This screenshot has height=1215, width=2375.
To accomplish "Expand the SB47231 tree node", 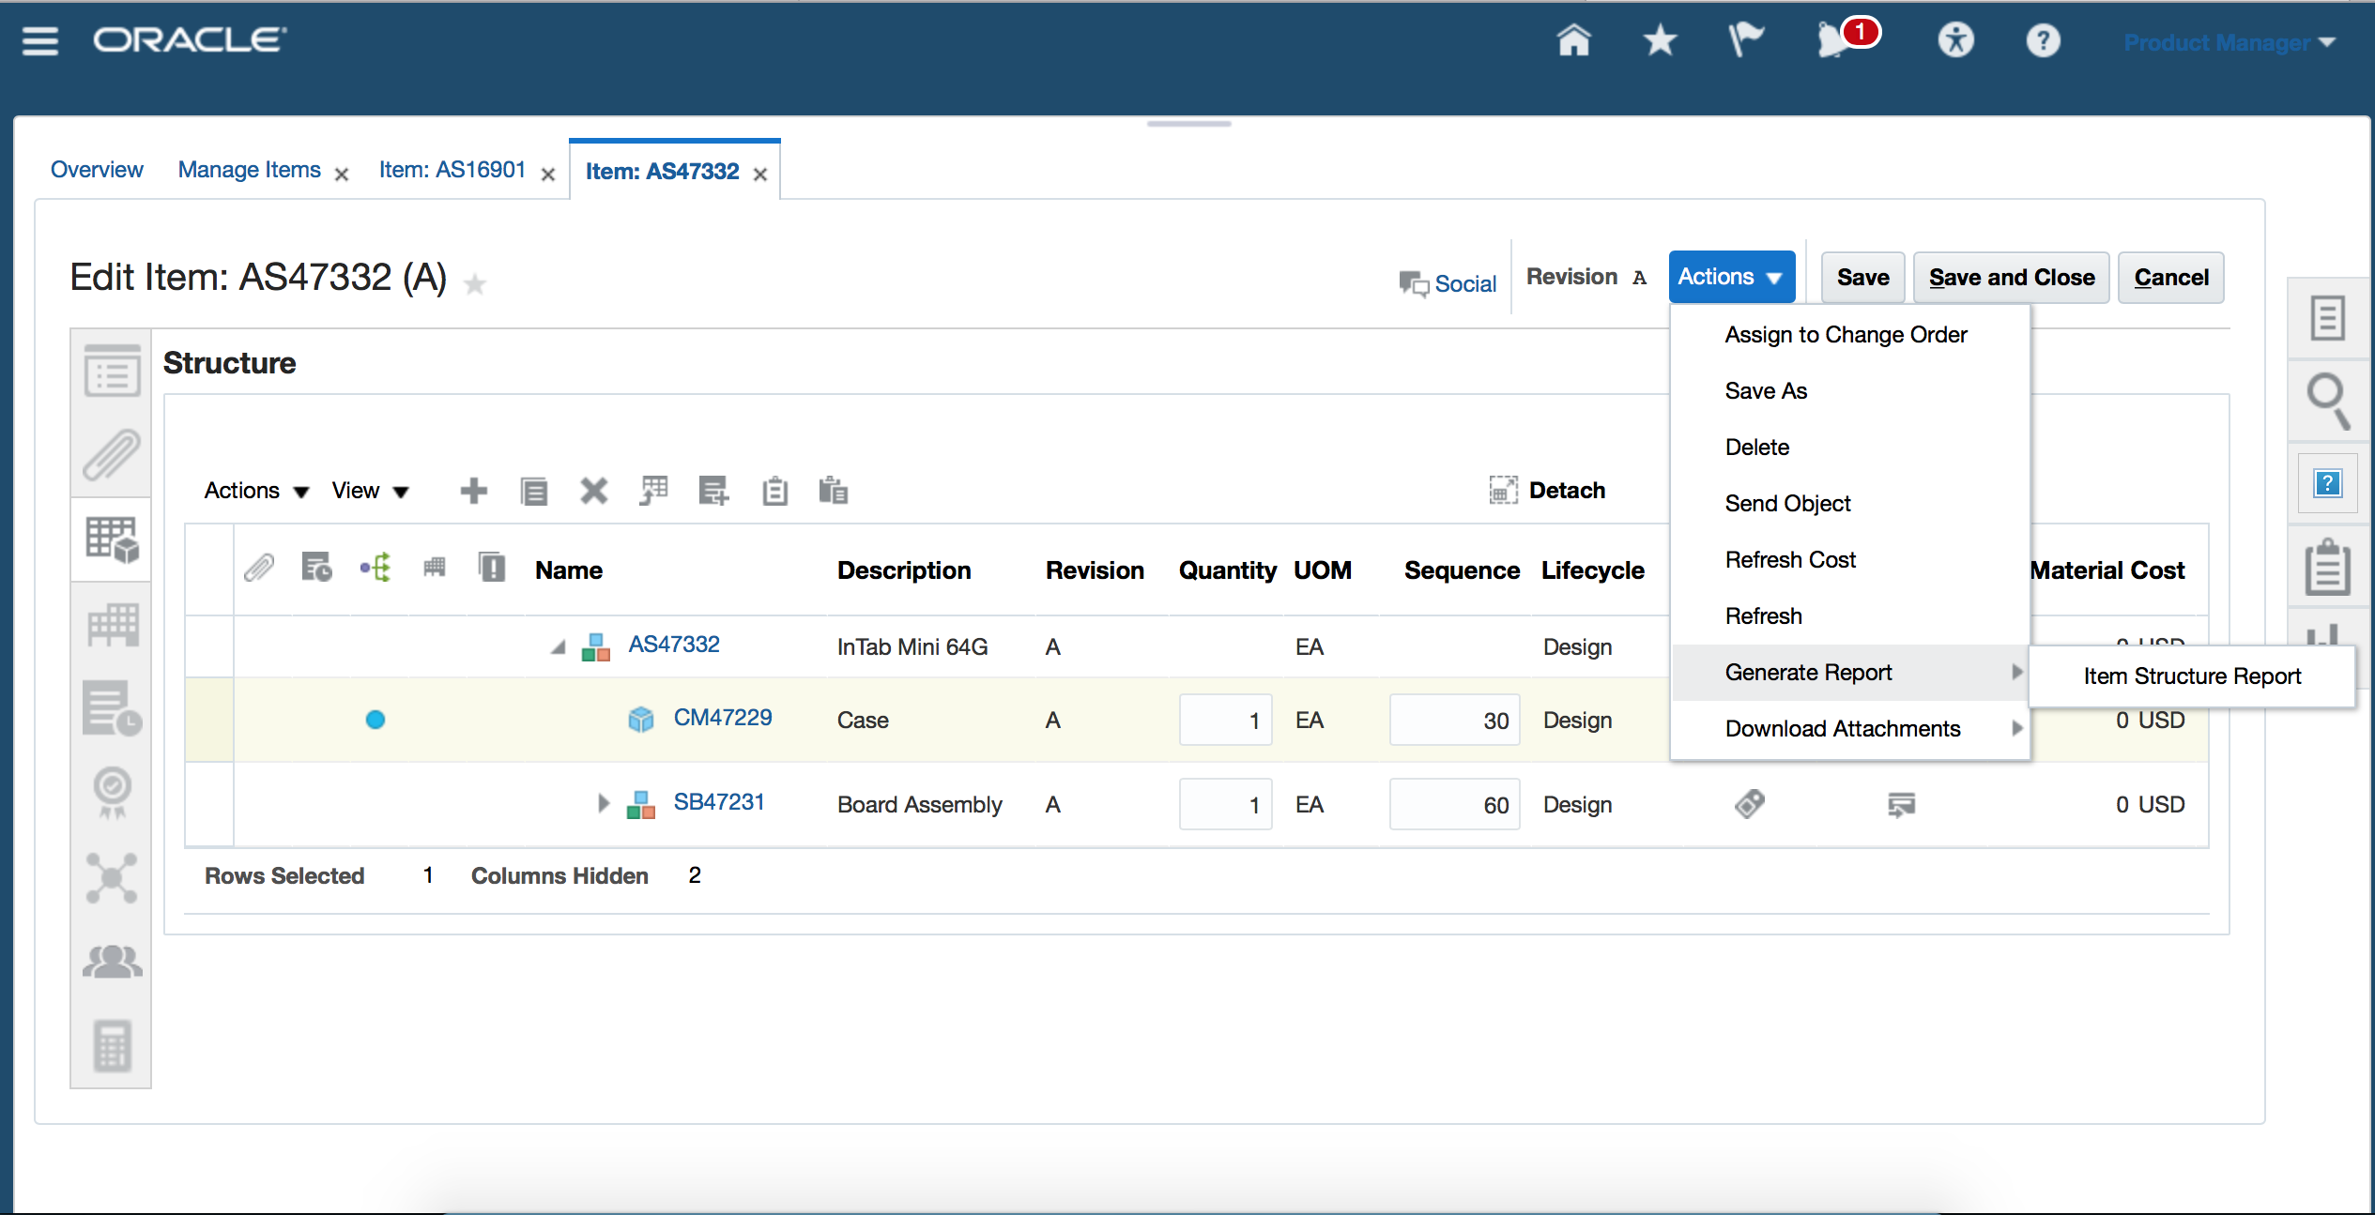I will pos(604,803).
